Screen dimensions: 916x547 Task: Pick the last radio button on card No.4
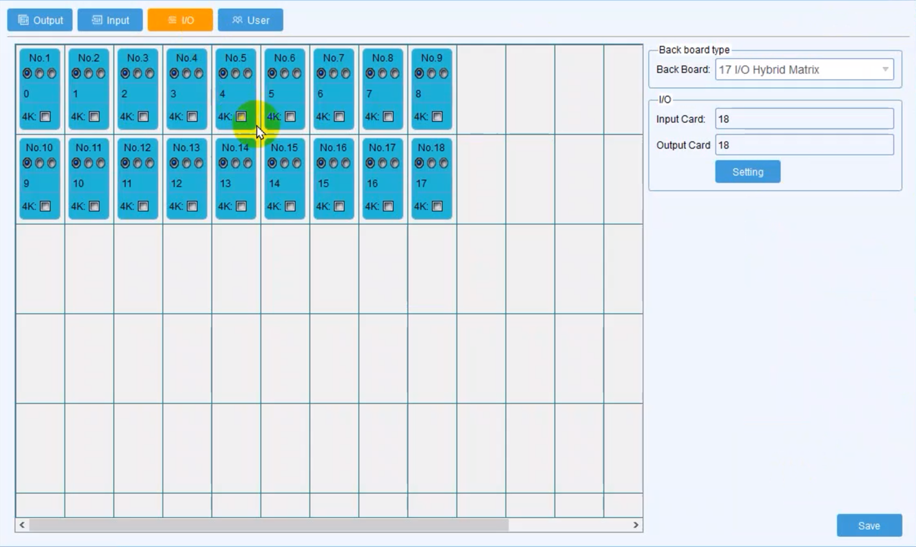(199, 73)
